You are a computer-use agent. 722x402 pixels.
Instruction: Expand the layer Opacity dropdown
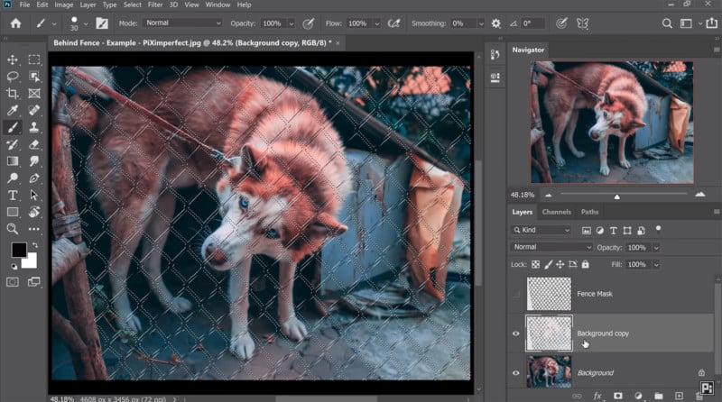657,248
